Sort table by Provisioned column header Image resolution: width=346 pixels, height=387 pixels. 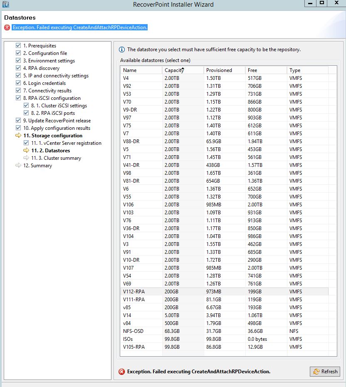pyautogui.click(x=225, y=70)
